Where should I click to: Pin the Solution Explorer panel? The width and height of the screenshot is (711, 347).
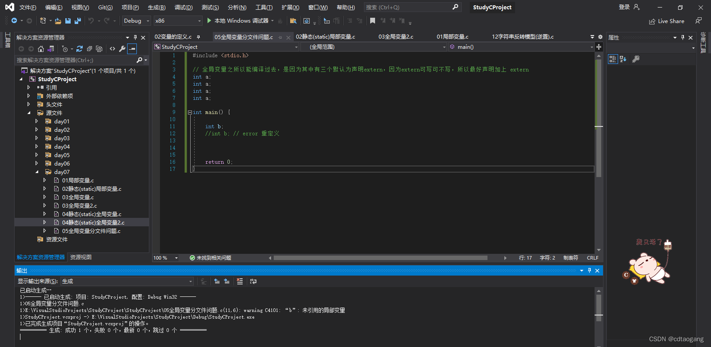click(135, 37)
